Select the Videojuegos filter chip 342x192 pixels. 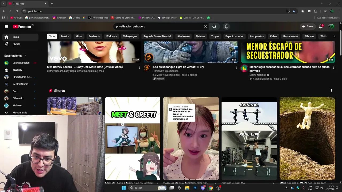pyautogui.click(x=130, y=36)
